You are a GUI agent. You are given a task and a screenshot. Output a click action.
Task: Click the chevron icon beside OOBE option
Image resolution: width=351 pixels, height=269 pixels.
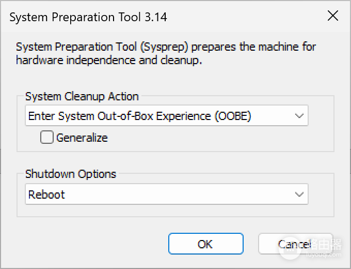pyautogui.click(x=299, y=115)
